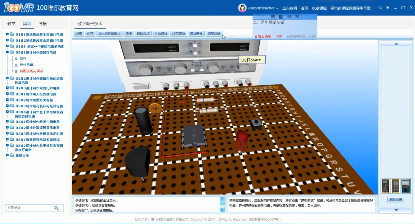Expand the 0401设计制作秒发生器电路 node

(x=7, y=122)
